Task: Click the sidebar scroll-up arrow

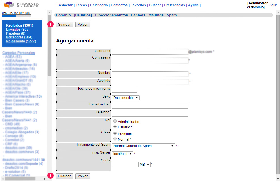Action: click(49, 13)
